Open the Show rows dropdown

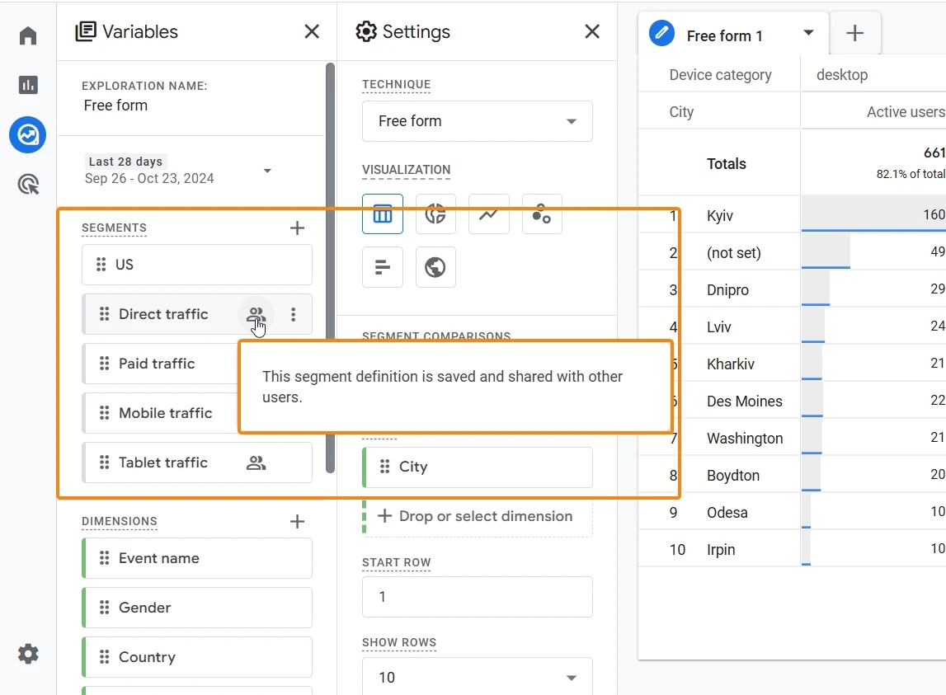click(x=478, y=677)
